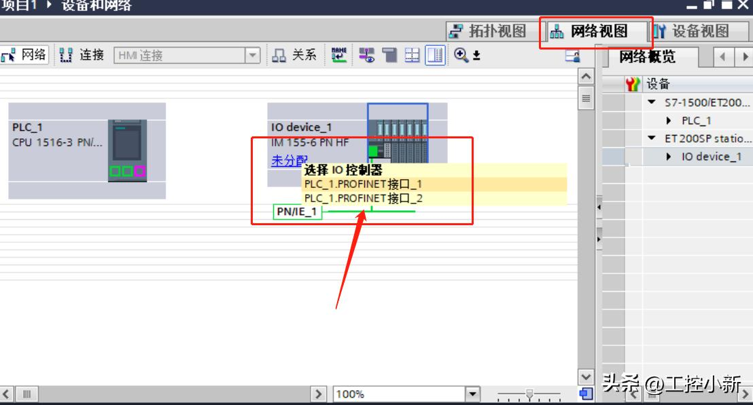Click the zoom magnifier icon

click(461, 55)
